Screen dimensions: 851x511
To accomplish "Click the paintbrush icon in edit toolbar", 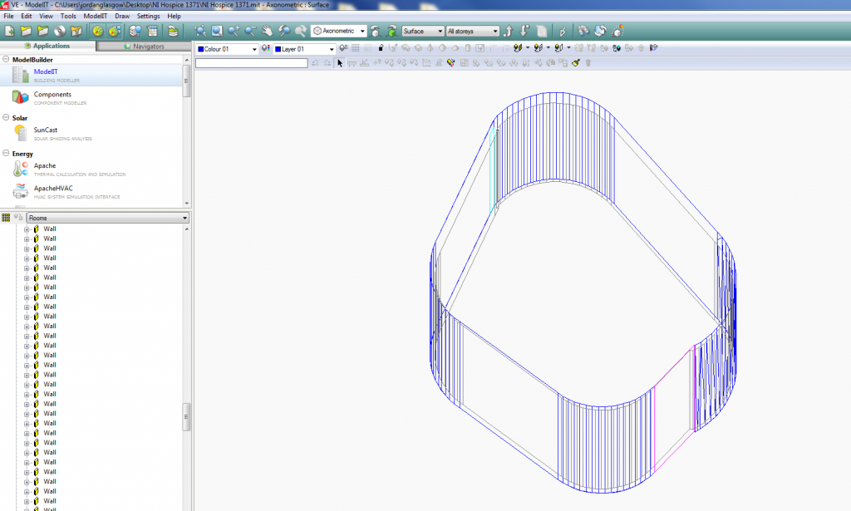I will [575, 62].
